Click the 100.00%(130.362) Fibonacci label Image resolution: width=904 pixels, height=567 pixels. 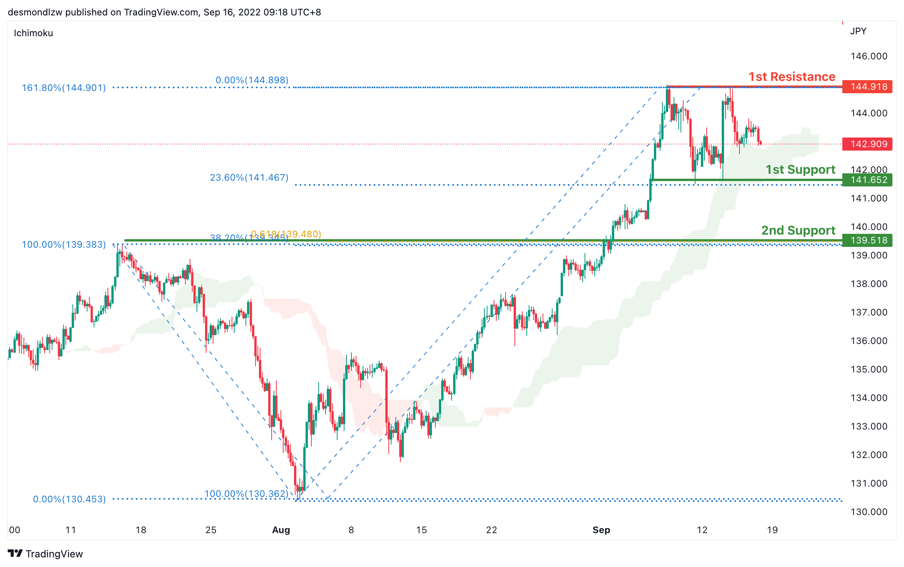246,494
